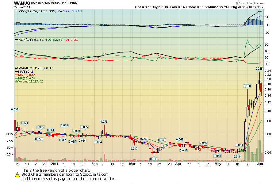Image resolution: width=276 pixels, height=184 pixels.
Task: Click the green volume bars legend icon
Action: point(16,81)
